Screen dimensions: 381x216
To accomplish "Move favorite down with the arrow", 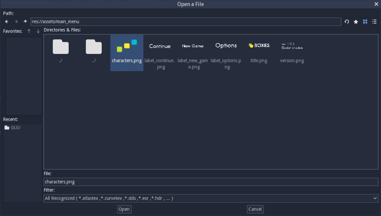I will click(38, 31).
